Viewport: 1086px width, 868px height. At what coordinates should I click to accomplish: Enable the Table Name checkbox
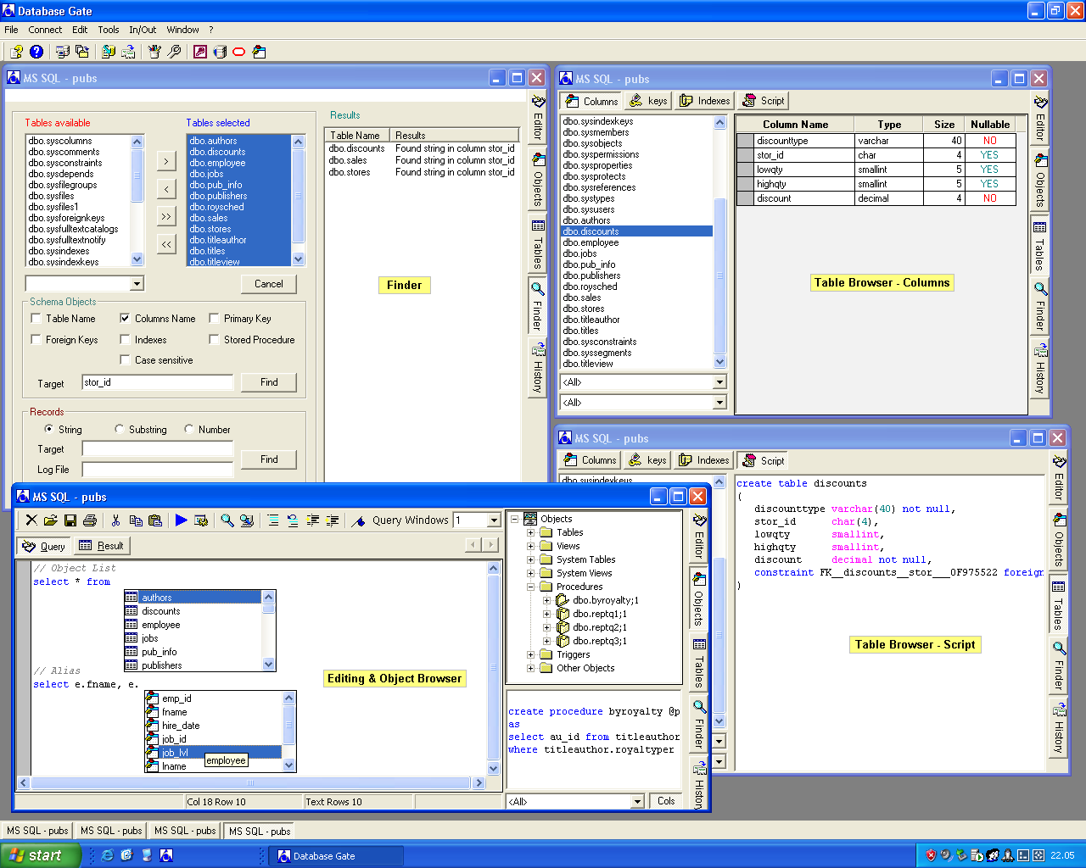click(36, 319)
